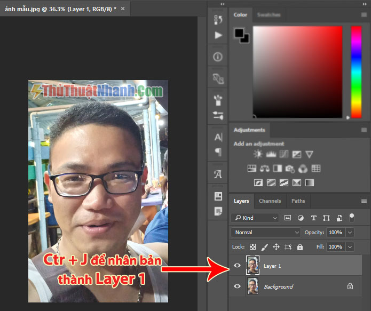Toggle the layer filter on/off switch
The image size is (371, 311).
point(352,218)
